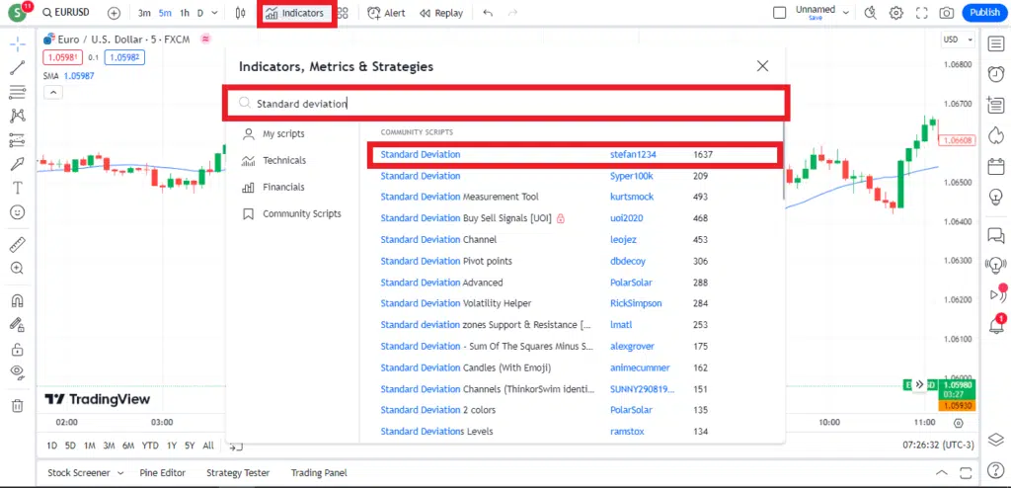Switch to the Pine Editor tab
Image resolution: width=1011 pixels, height=488 pixels.
(163, 473)
